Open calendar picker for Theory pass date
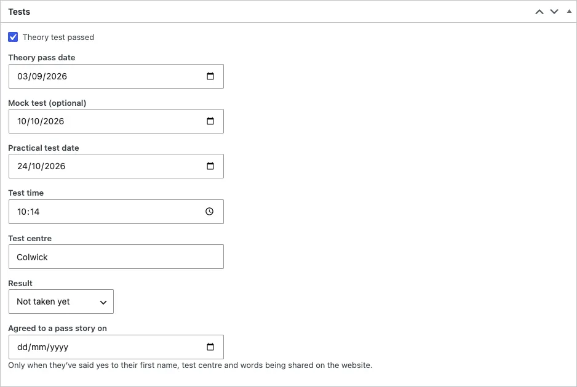Screen dimensions: 577x387 coord(210,76)
